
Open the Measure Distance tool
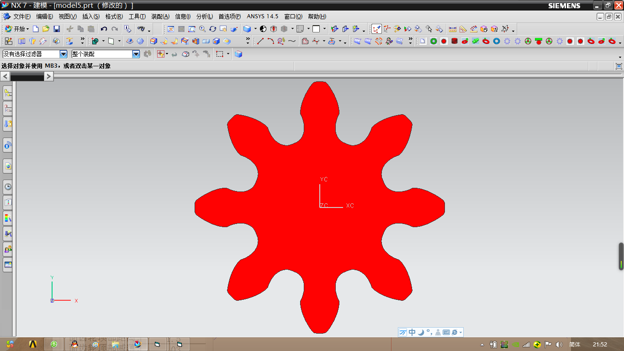tap(453, 29)
